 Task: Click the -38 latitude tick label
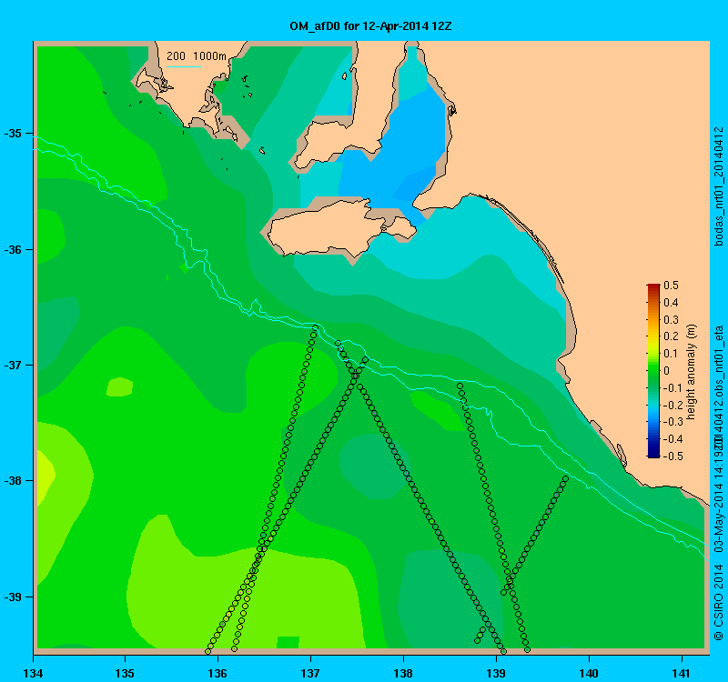(x=13, y=481)
